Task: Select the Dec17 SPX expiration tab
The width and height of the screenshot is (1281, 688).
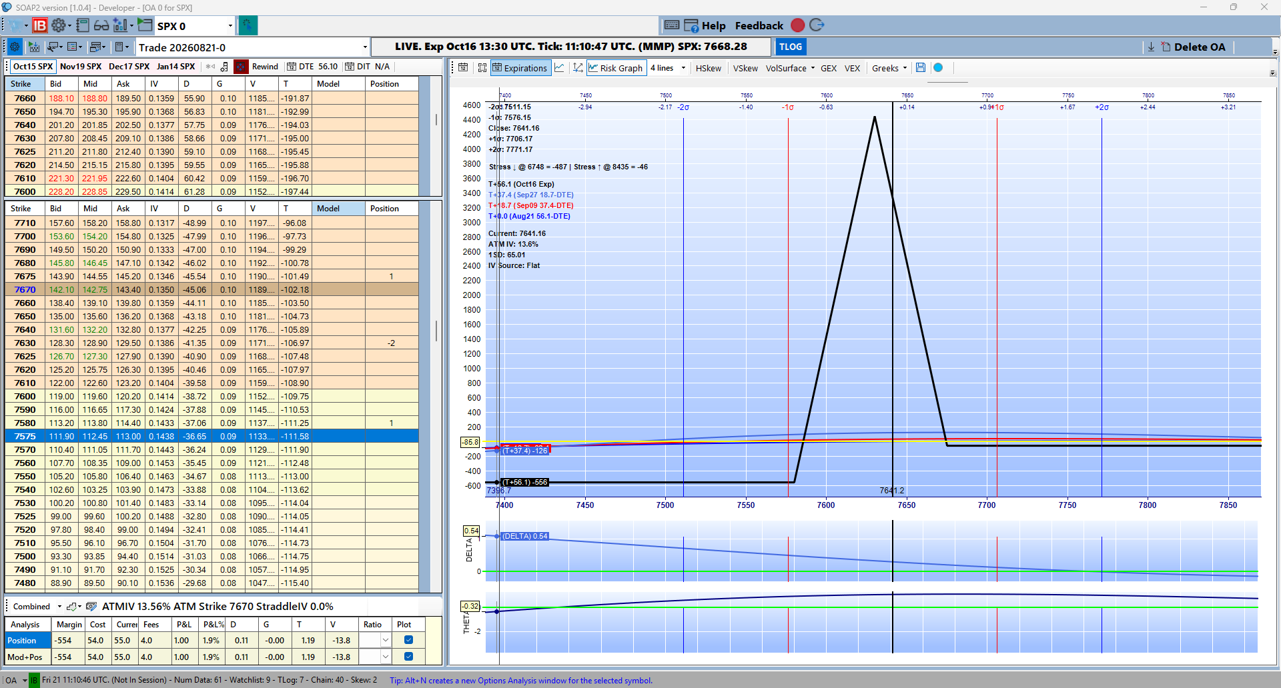Action: (129, 66)
